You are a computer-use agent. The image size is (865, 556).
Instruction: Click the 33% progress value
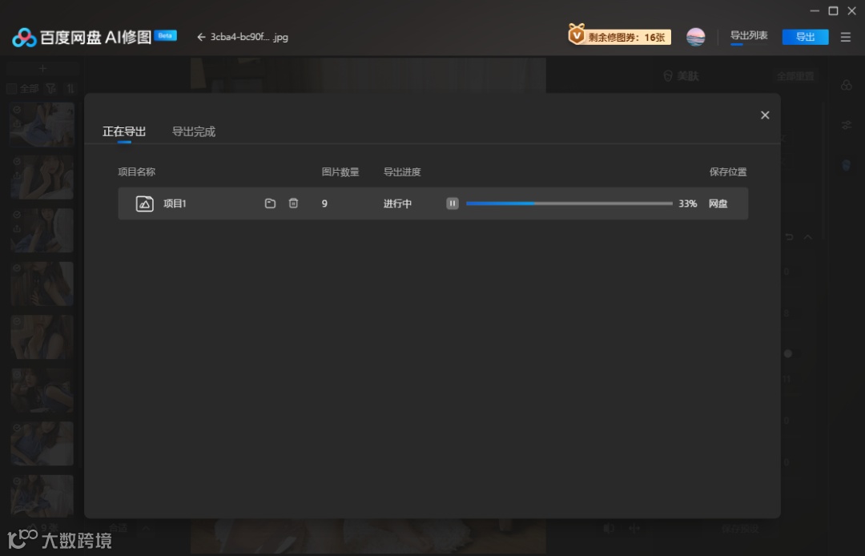point(687,203)
